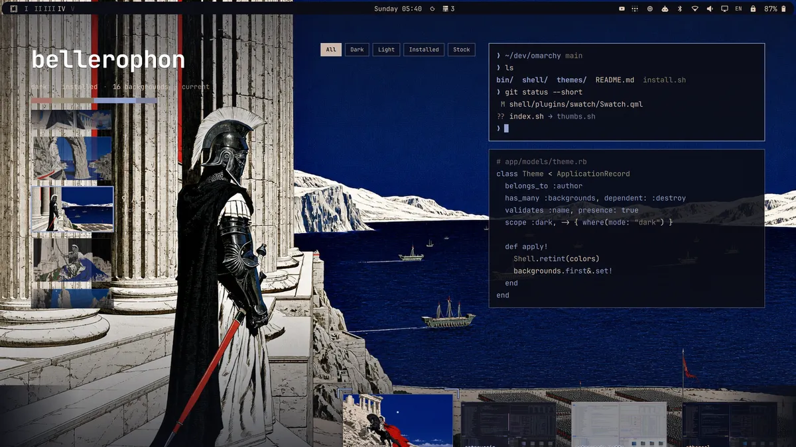Viewport: 796px width, 447px height.
Task: Click 'backgrounds.first&.set!' code line
Action: pyautogui.click(x=563, y=271)
